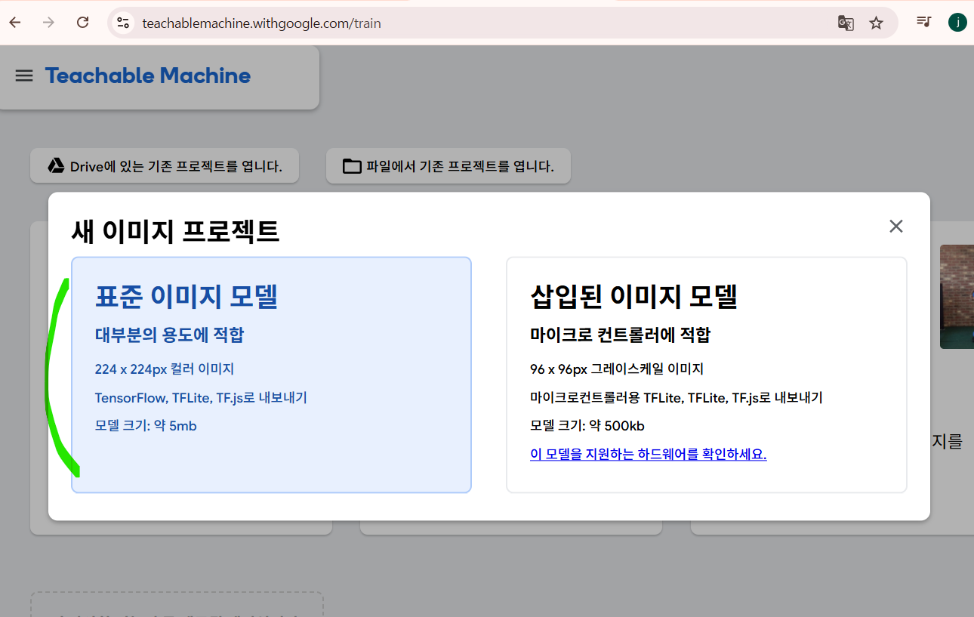Image resolution: width=974 pixels, height=617 pixels.
Task: Open the media control icon in toolbar
Action: pyautogui.click(x=924, y=22)
